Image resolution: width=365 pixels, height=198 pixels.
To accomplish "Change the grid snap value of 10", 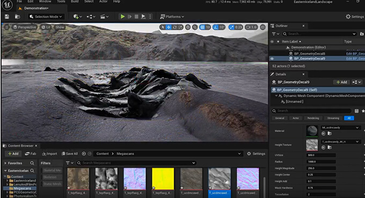I will 208,27.
